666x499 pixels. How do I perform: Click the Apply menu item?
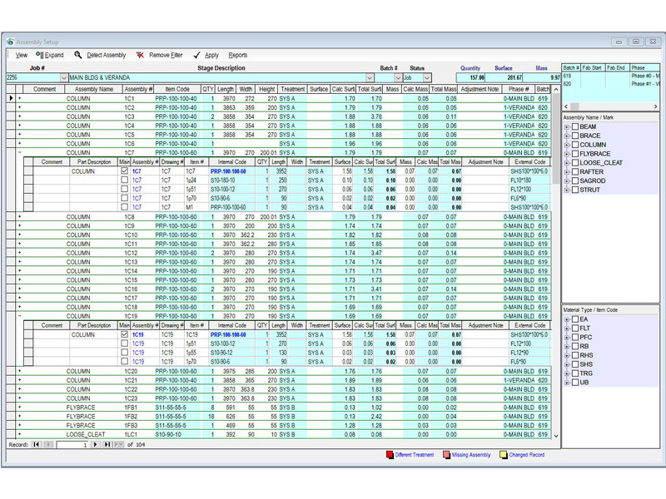211,55
